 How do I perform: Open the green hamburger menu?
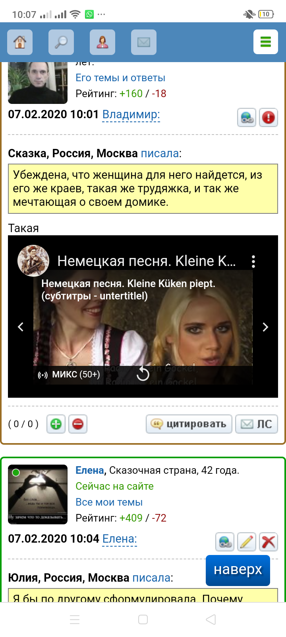click(266, 42)
